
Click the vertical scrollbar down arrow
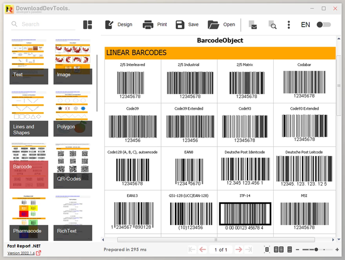tap(339, 239)
